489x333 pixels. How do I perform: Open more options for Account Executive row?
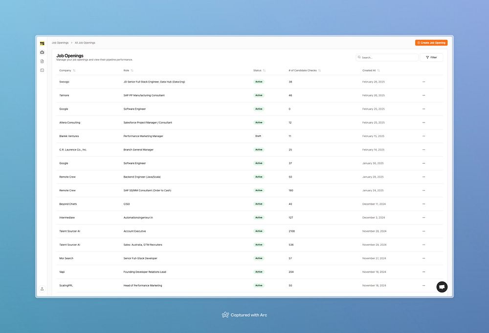pyautogui.click(x=423, y=231)
